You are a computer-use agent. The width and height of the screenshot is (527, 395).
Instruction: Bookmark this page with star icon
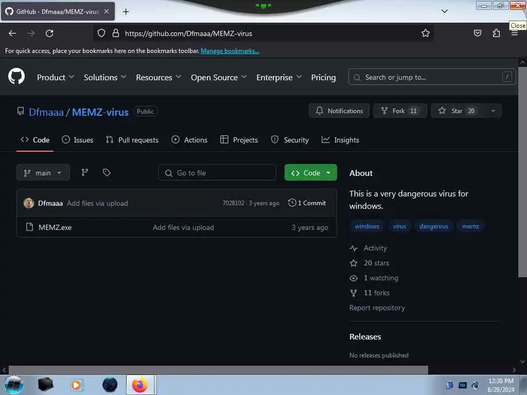pyautogui.click(x=426, y=33)
